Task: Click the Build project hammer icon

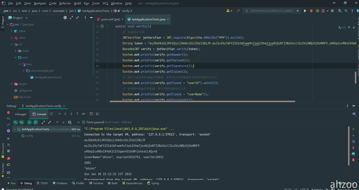Action: pos(238,11)
